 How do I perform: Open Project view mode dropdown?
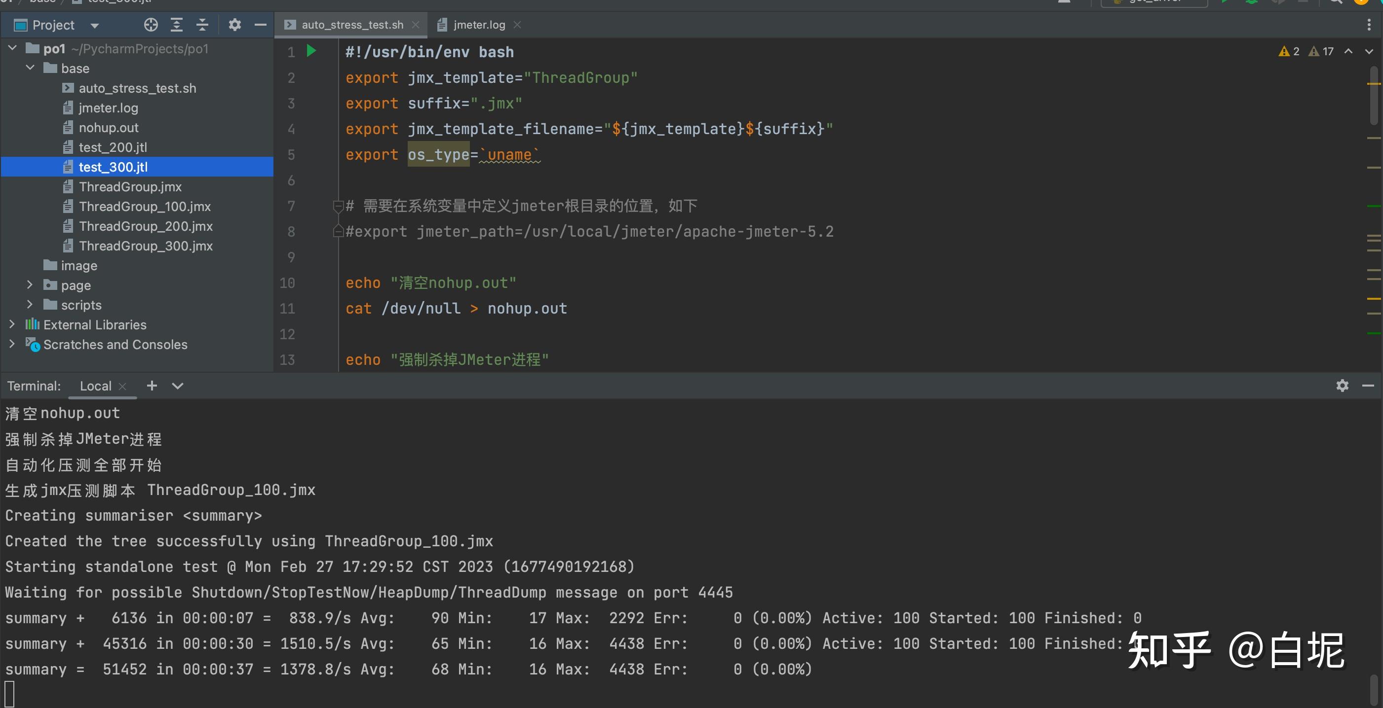[95, 25]
